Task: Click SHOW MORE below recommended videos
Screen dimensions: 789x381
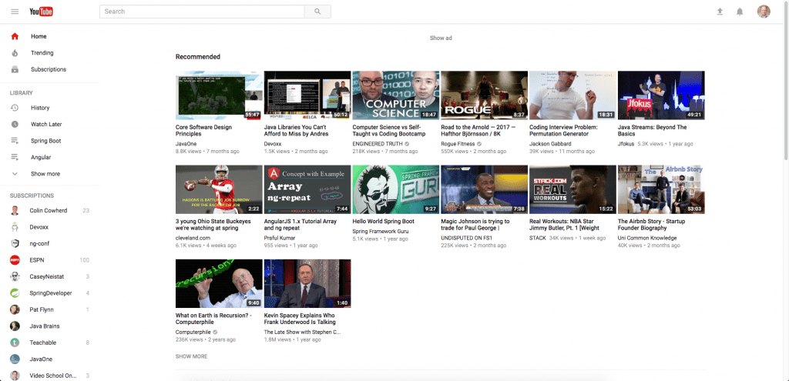Action: (191, 356)
